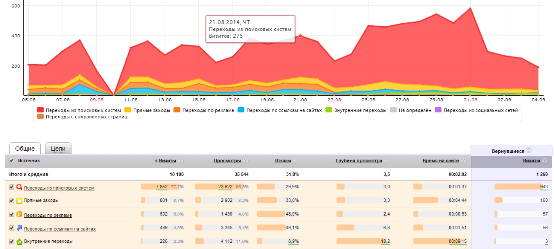Open Переходы по ссылкам на сайтах link

tap(60, 229)
